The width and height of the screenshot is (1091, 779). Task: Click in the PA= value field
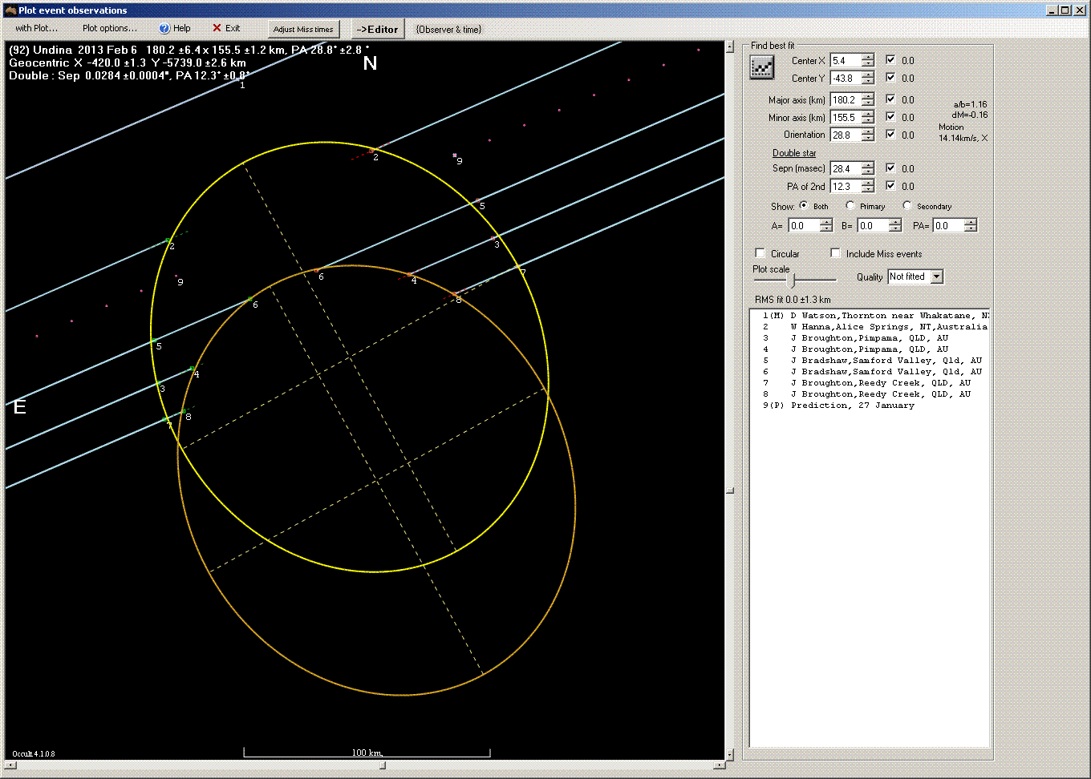tap(948, 226)
